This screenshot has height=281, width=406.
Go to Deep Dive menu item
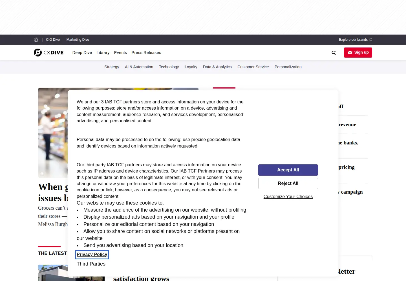pos(82,53)
